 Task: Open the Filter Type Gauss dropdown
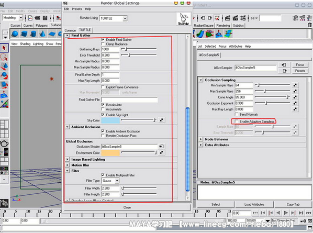(x=110, y=181)
